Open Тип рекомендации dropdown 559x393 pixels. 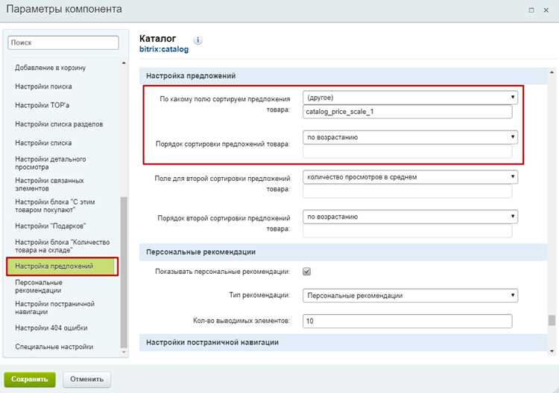(x=410, y=295)
